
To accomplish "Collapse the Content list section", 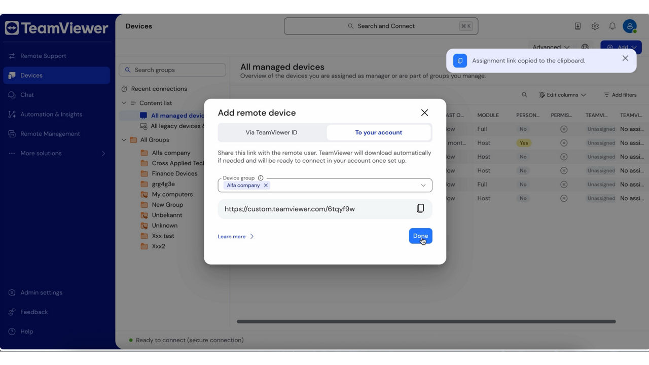I will point(124,103).
